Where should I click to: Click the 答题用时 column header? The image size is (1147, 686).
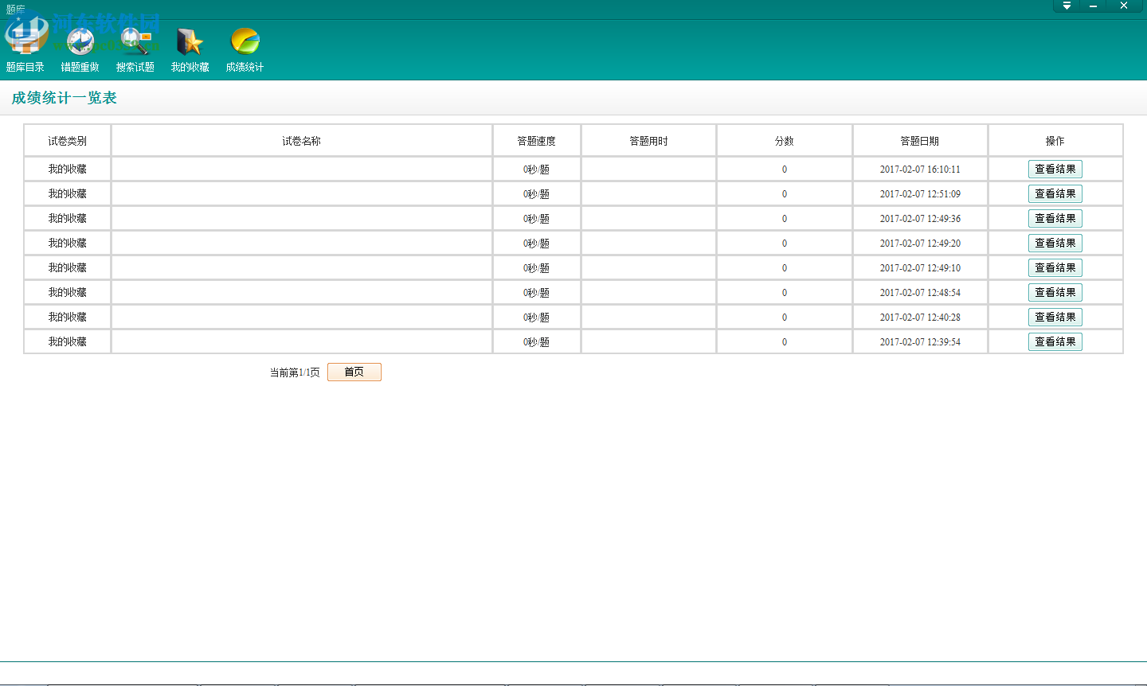coord(649,141)
